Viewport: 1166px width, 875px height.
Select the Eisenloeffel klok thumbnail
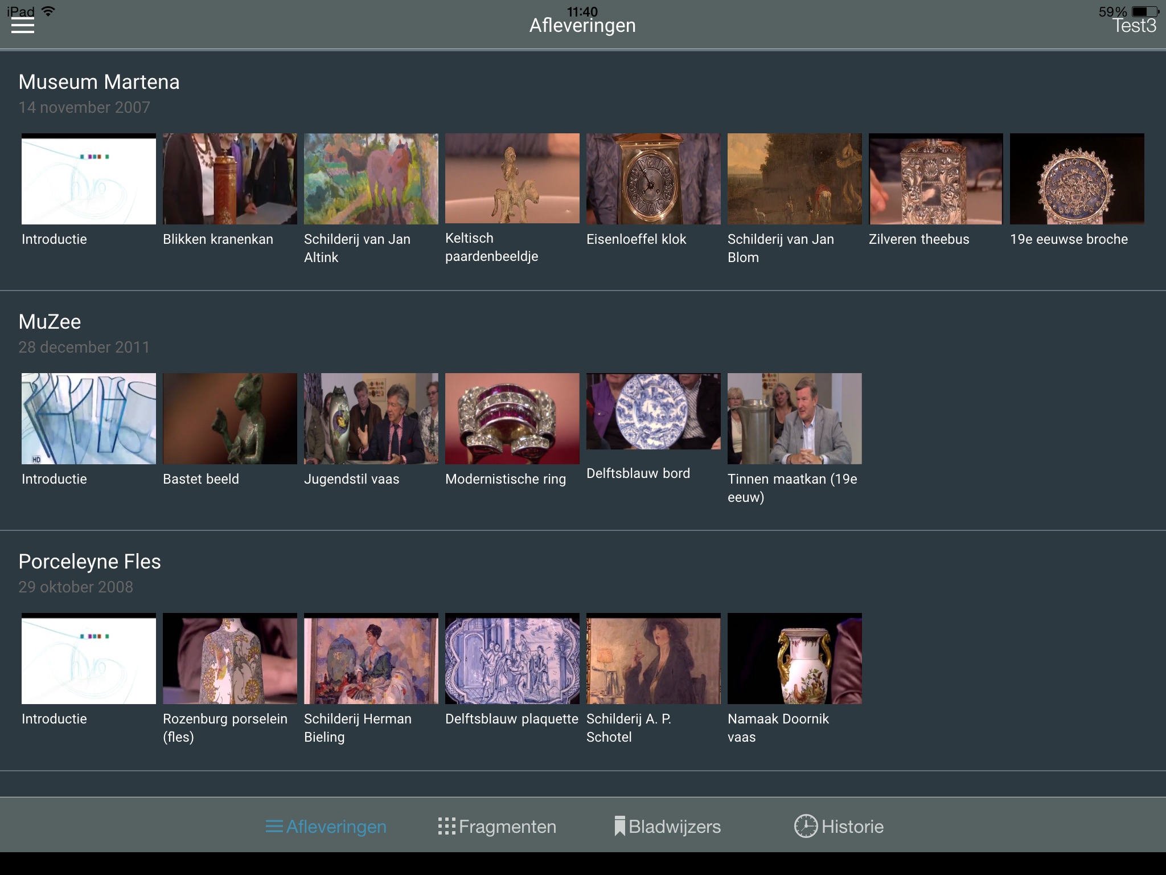(654, 179)
